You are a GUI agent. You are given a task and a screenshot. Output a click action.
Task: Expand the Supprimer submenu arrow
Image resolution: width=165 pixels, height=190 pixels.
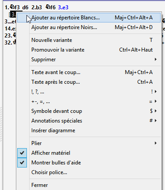coord(156,60)
